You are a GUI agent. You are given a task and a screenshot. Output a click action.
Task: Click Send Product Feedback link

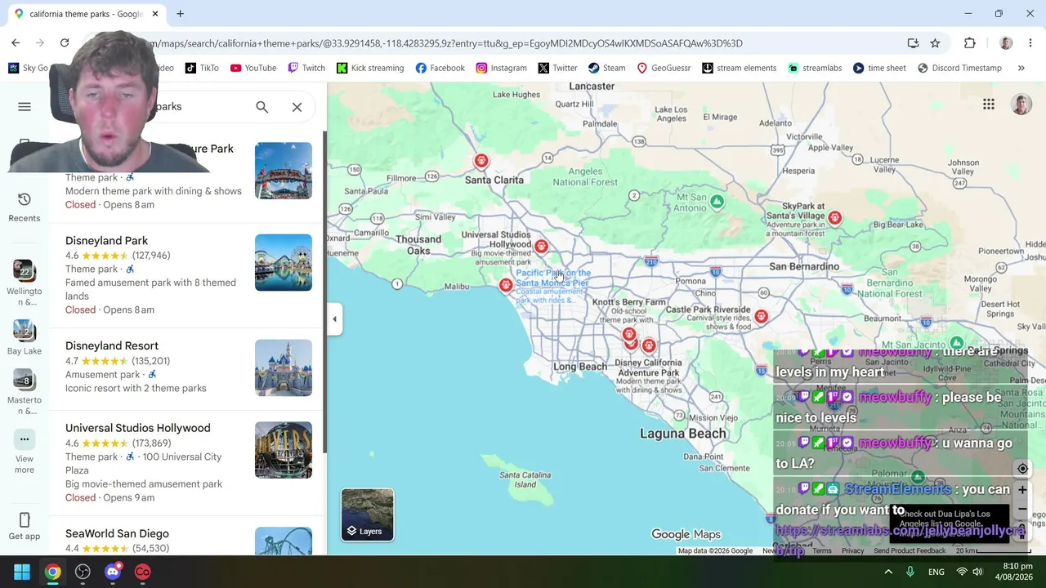[910, 550]
